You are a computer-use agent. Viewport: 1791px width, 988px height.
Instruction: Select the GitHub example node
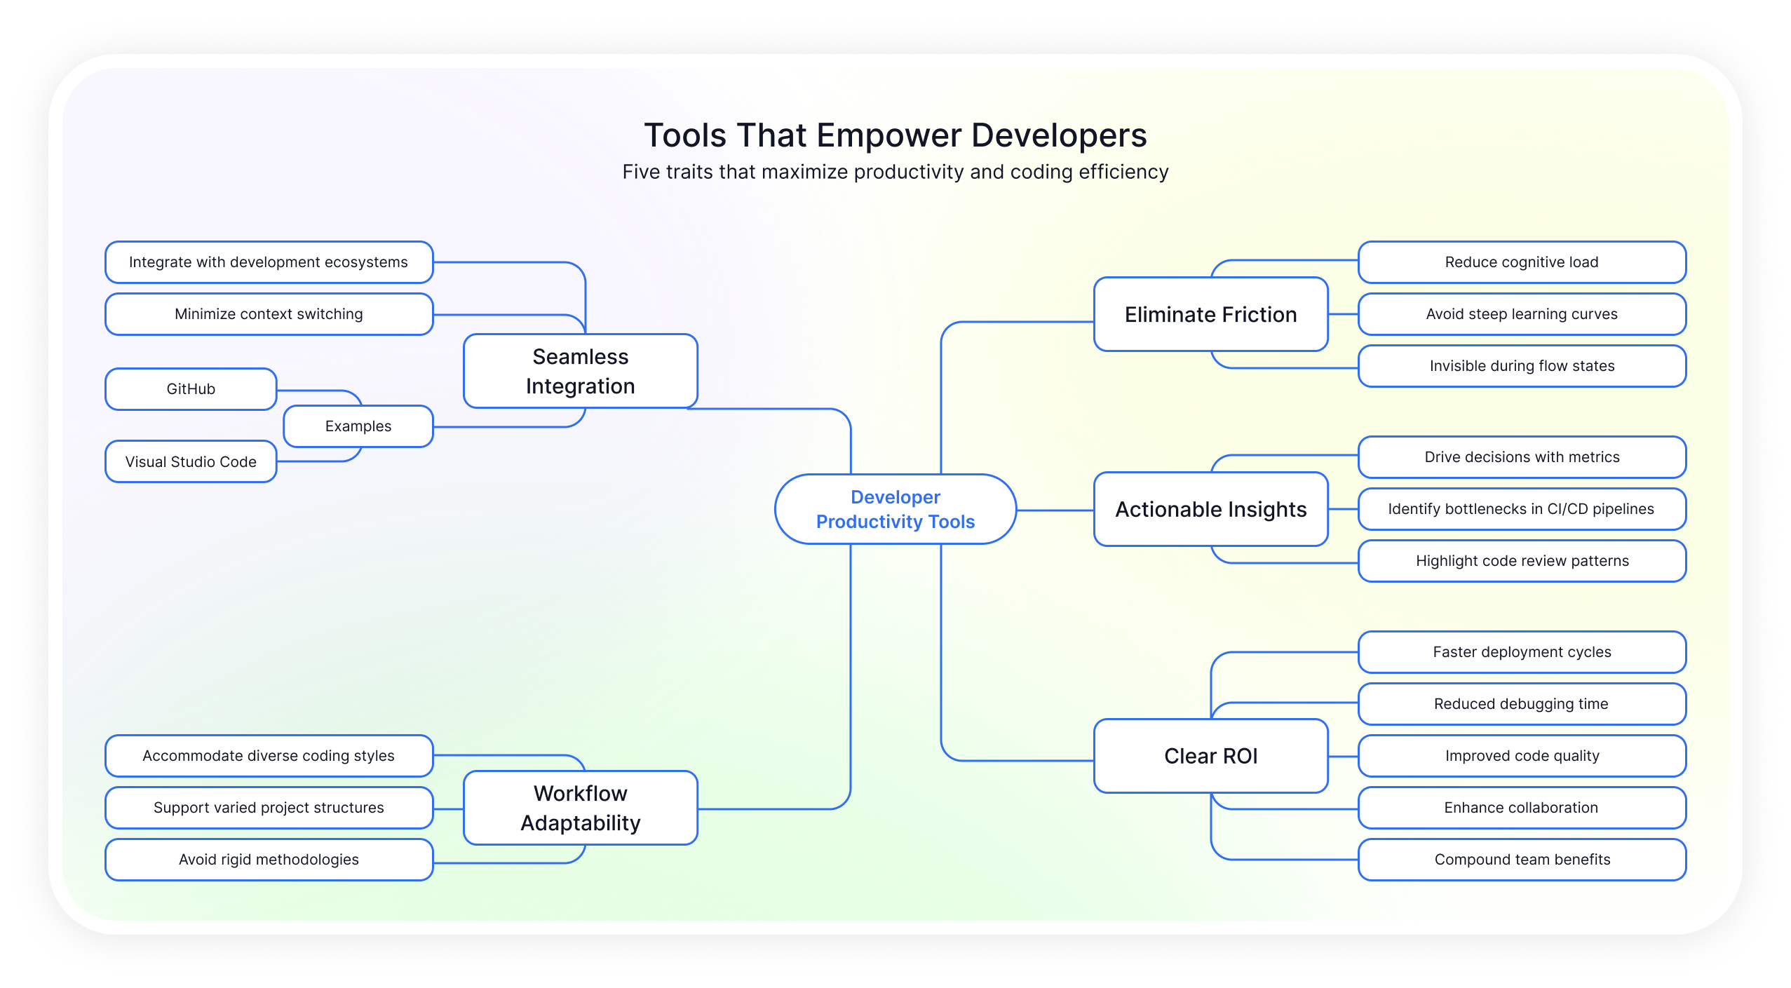point(190,388)
